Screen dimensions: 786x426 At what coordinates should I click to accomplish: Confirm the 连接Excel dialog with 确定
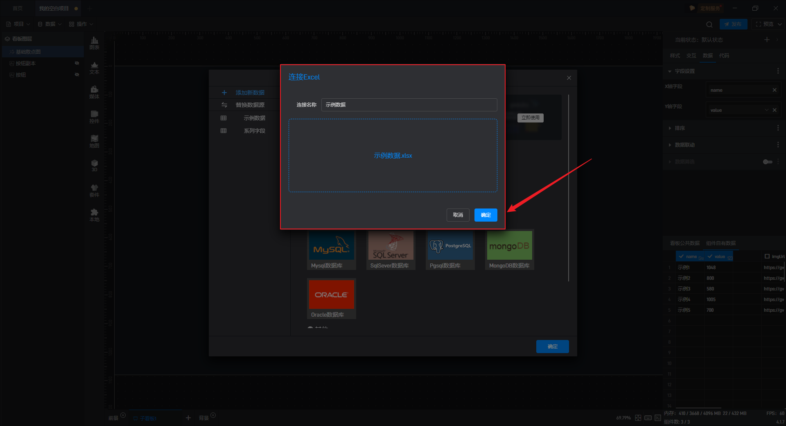click(x=486, y=215)
